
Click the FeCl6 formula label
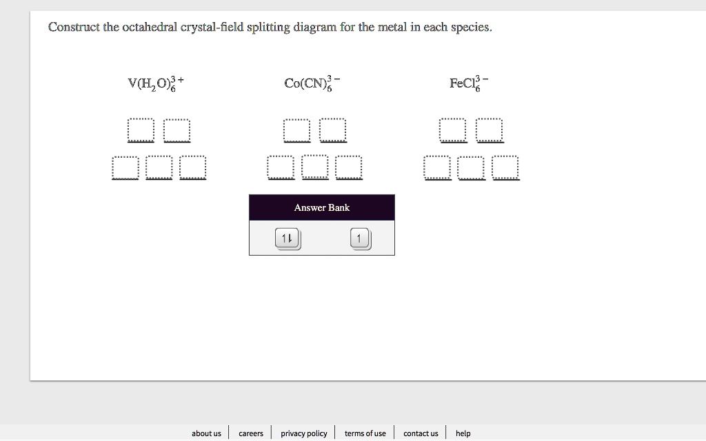coord(467,82)
